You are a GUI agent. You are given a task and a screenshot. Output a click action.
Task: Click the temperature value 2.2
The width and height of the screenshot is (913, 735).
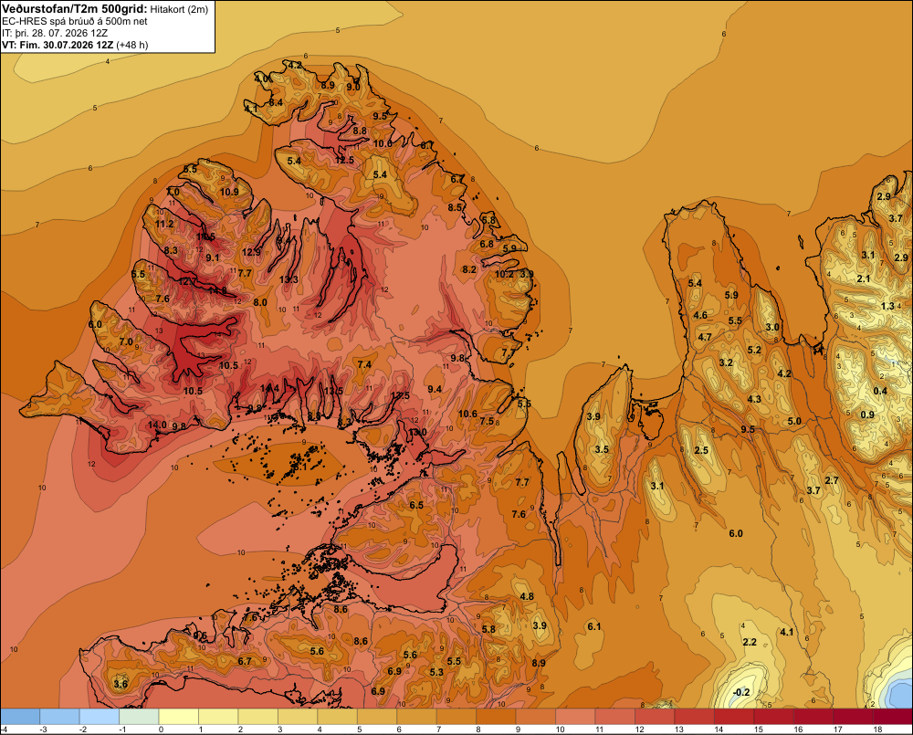[x=750, y=642]
